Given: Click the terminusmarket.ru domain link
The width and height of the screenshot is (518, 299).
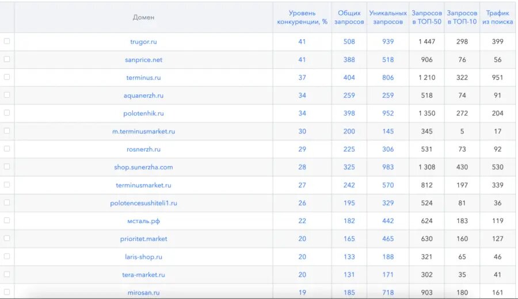Looking at the screenshot, I should [x=143, y=185].
